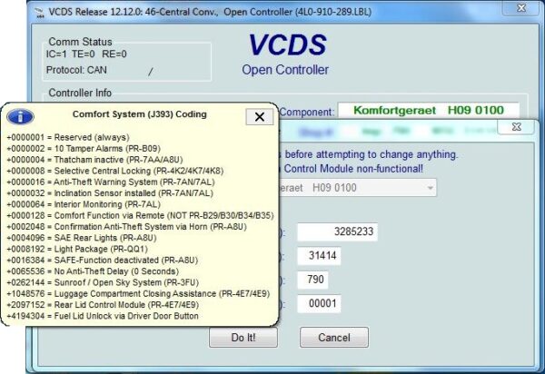This screenshot has height=374, width=545.
Task: Click the blue info icon in coding popup
Action: pyautogui.click(x=20, y=116)
